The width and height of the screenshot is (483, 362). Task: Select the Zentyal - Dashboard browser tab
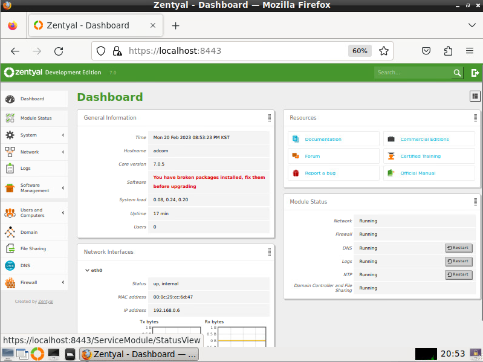click(96, 25)
